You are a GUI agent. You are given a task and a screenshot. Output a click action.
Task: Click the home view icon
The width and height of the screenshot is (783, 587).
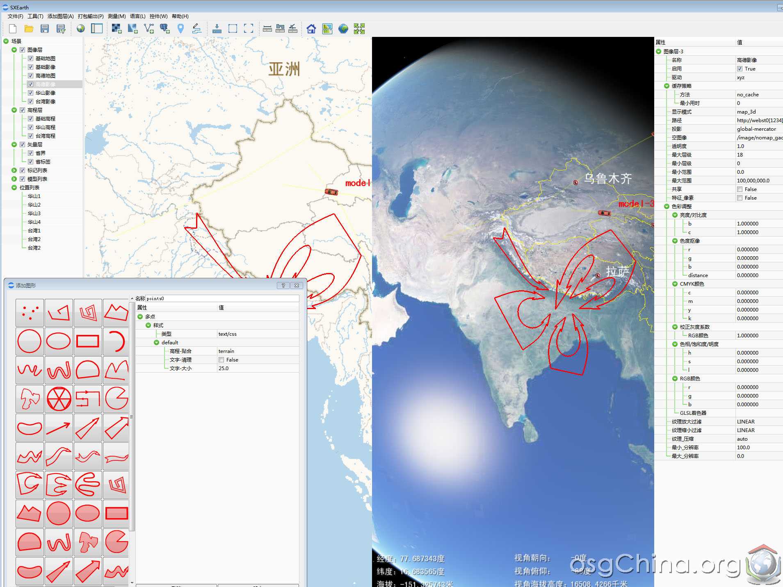click(311, 28)
